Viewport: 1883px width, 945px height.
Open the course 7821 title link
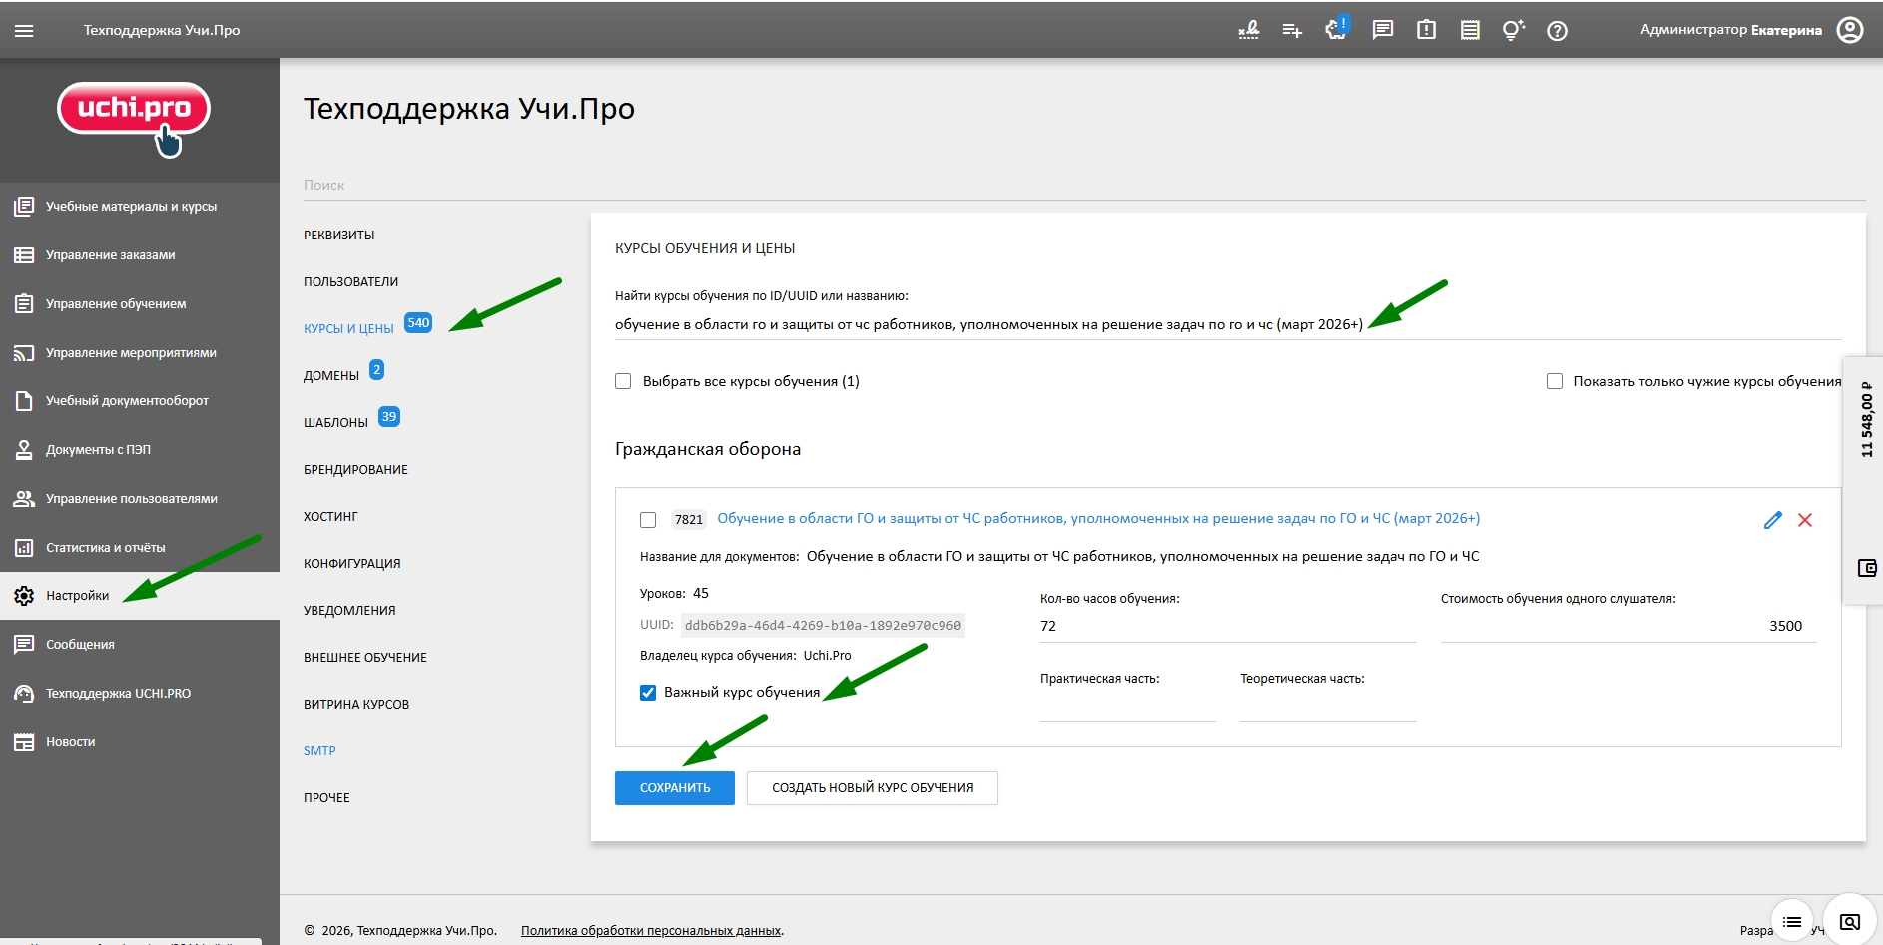[1098, 519]
